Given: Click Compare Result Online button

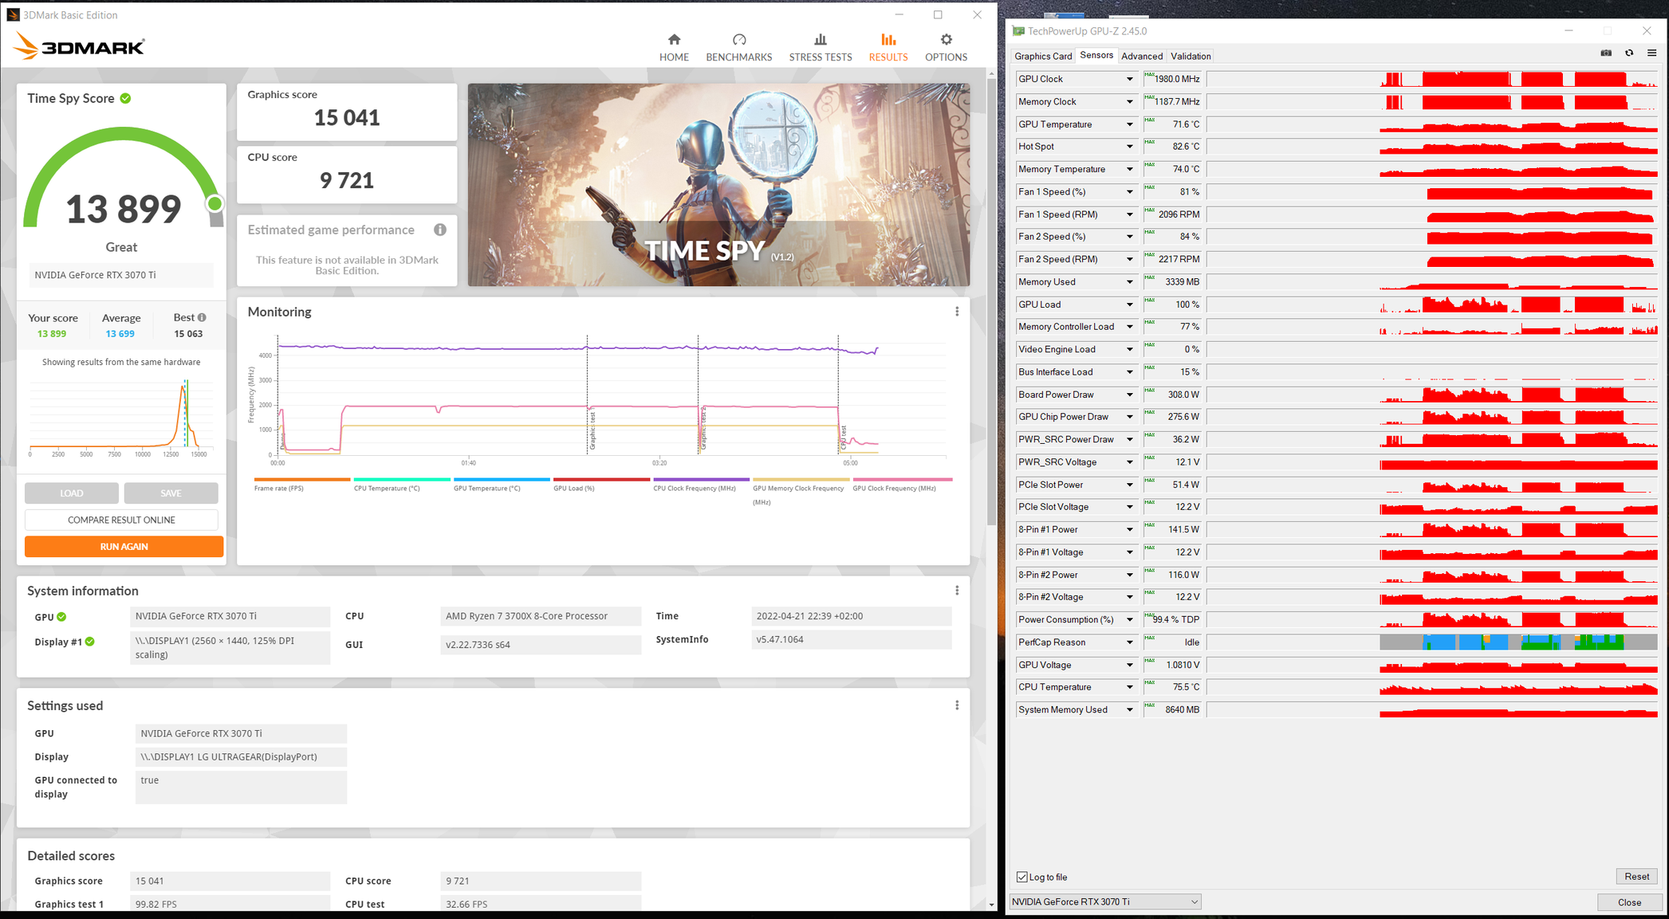Looking at the screenshot, I should [121, 520].
